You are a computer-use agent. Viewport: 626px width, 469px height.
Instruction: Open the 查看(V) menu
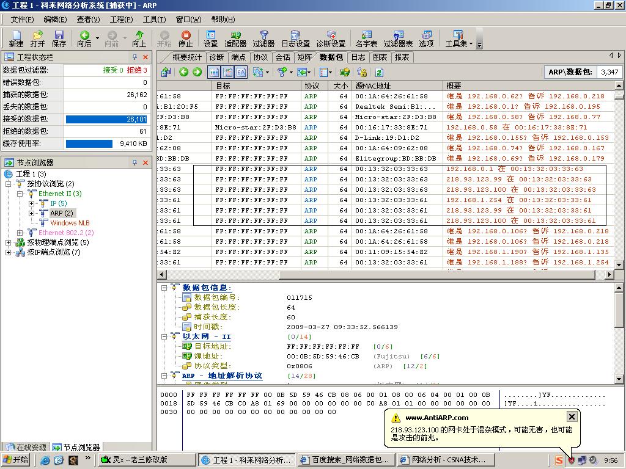[88, 20]
